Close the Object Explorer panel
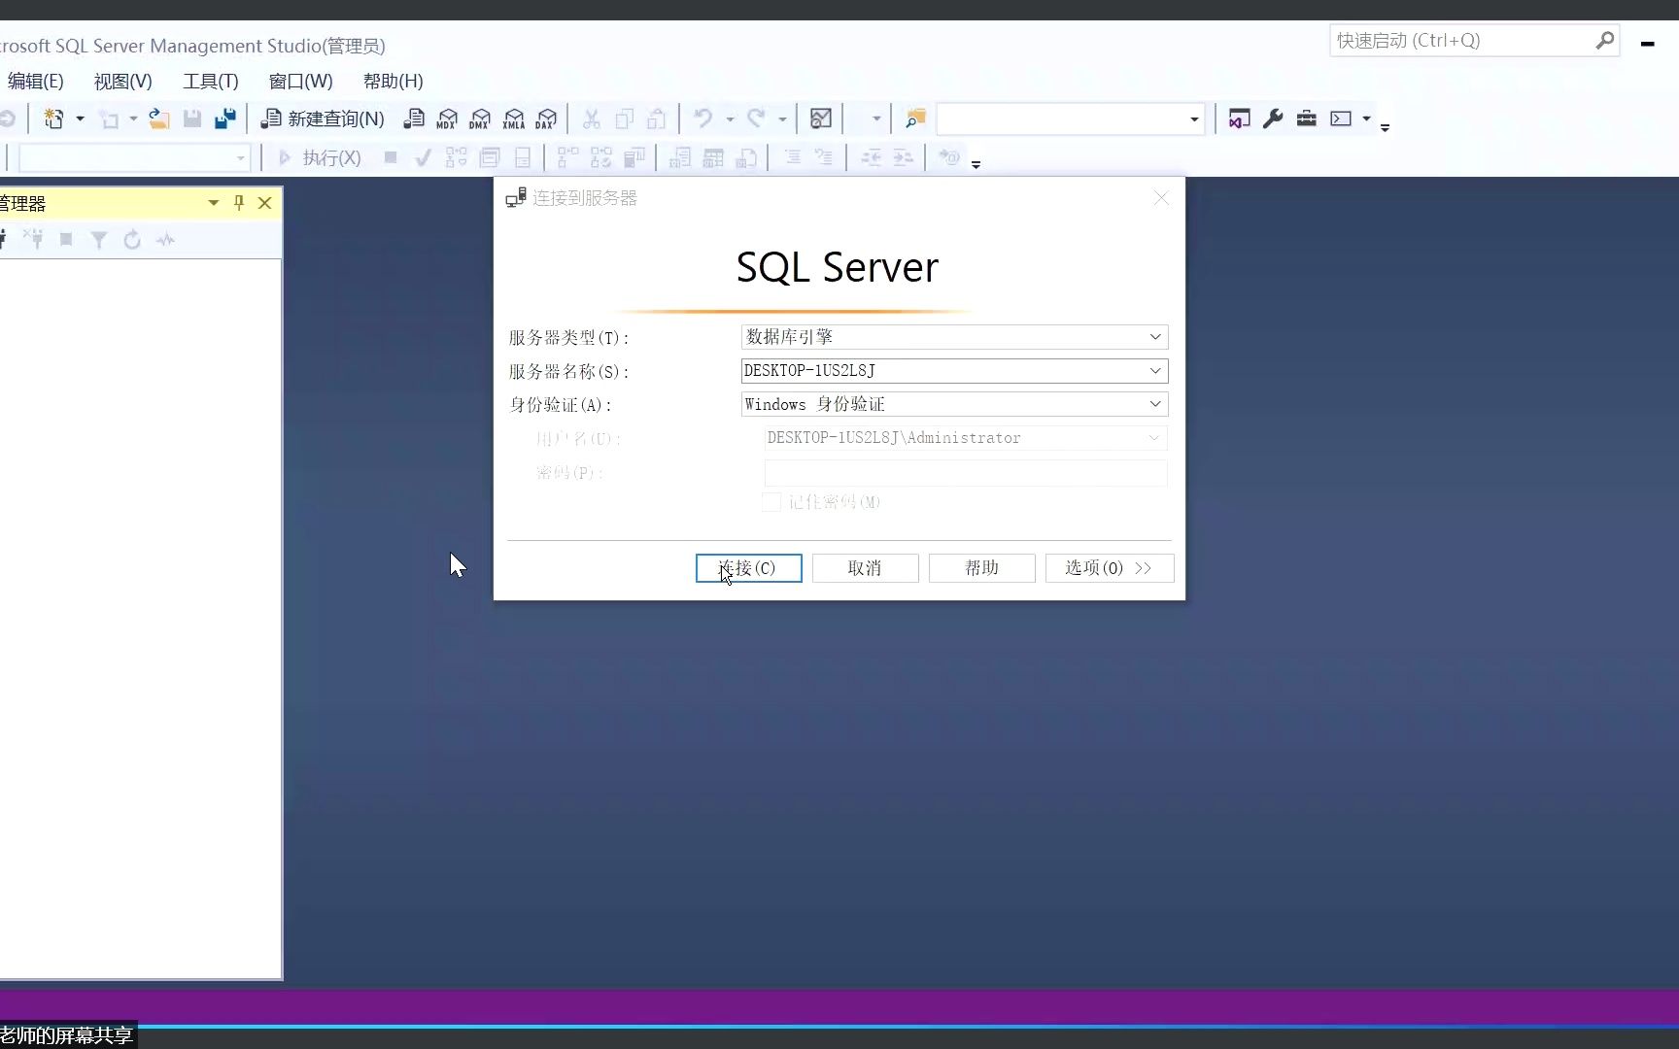The width and height of the screenshot is (1679, 1049). [x=264, y=203]
